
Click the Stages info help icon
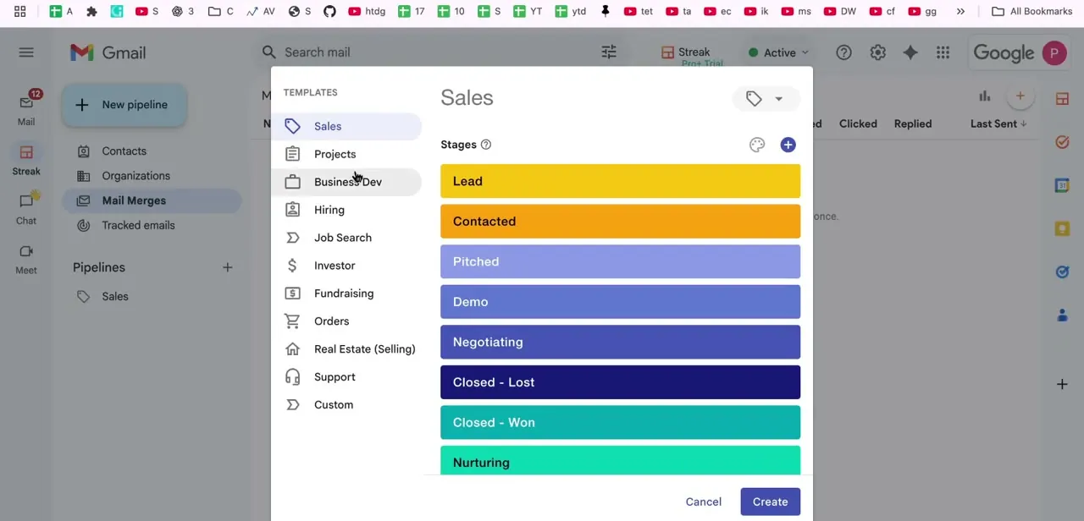[x=486, y=145]
